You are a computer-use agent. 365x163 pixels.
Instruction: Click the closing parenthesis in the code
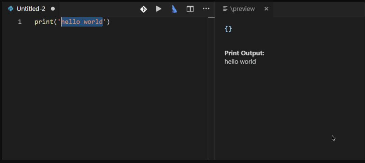point(108,22)
